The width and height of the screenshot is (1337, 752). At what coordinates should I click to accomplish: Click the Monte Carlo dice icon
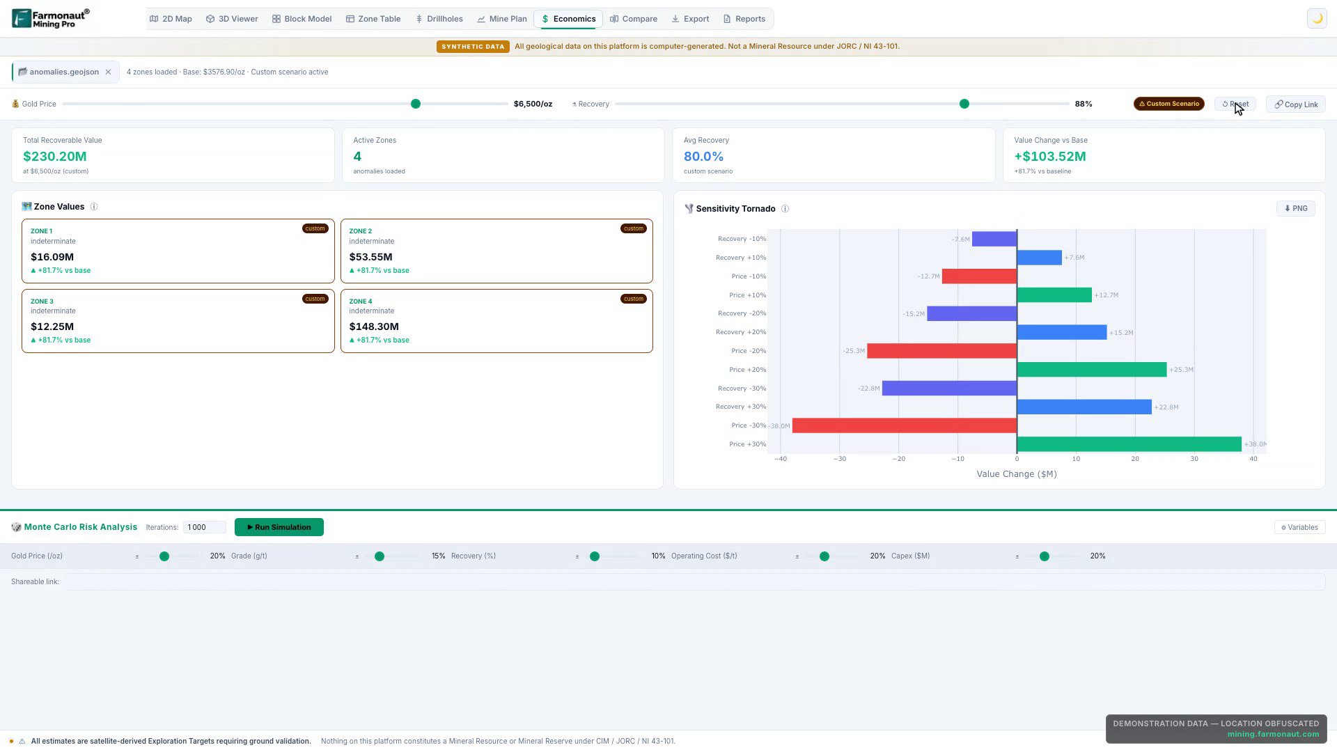pyautogui.click(x=16, y=527)
